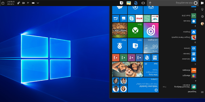Open the Connect devices small tile
205x102 pixels.
[116, 18]
